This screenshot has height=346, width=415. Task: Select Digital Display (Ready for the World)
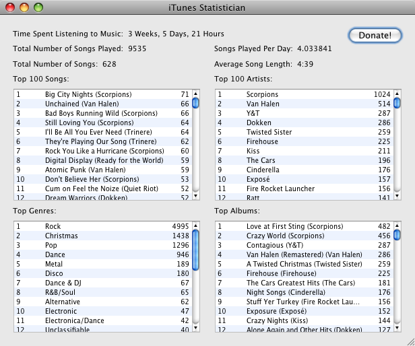(103, 160)
